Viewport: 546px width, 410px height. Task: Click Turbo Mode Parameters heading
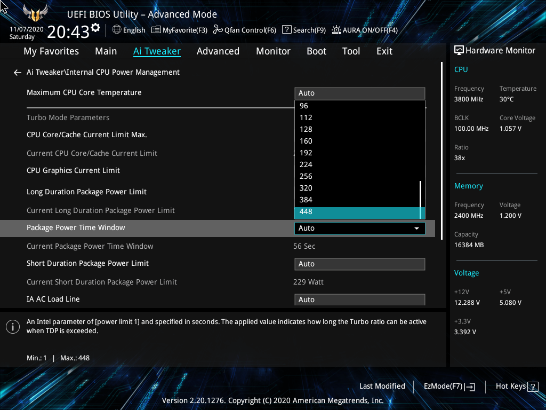point(68,118)
